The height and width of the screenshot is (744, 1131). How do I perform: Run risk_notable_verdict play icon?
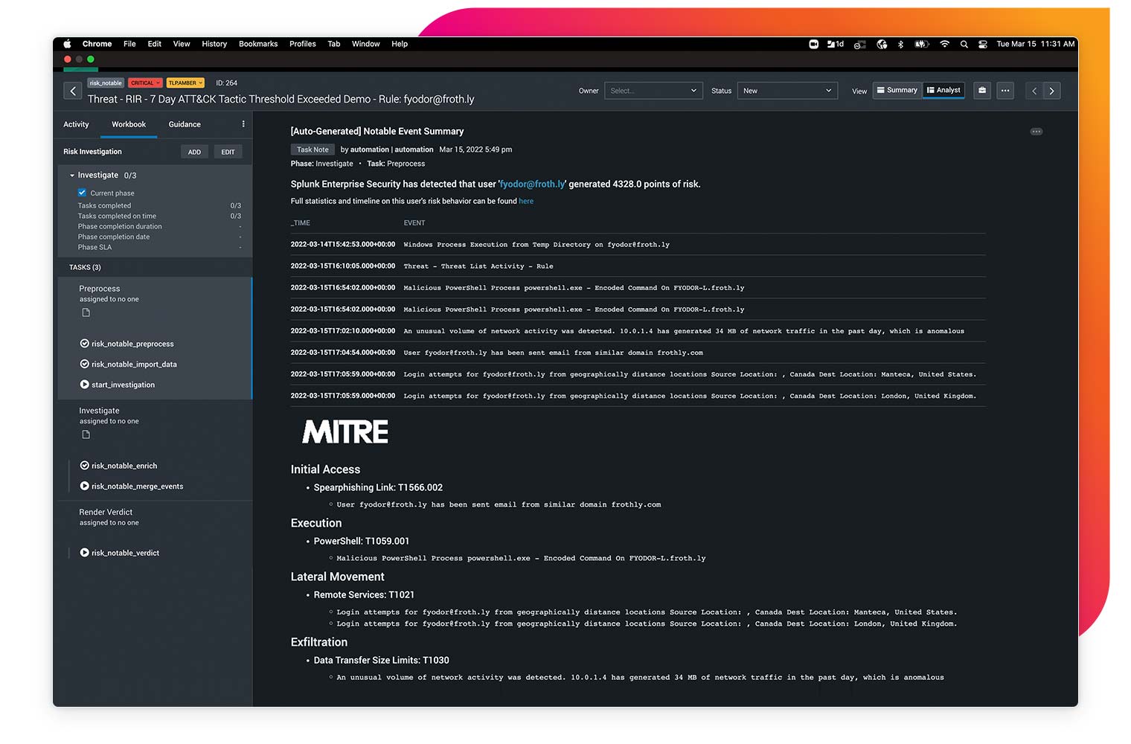[x=84, y=553]
